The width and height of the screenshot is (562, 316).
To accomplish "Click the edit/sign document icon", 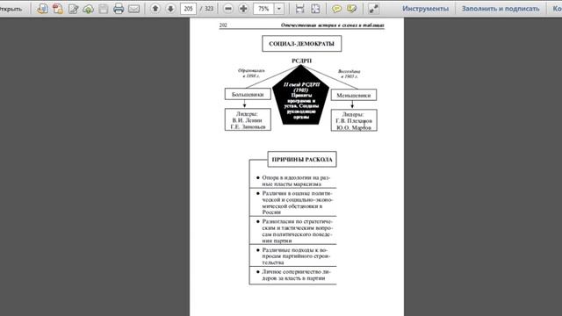I will [x=73, y=9].
